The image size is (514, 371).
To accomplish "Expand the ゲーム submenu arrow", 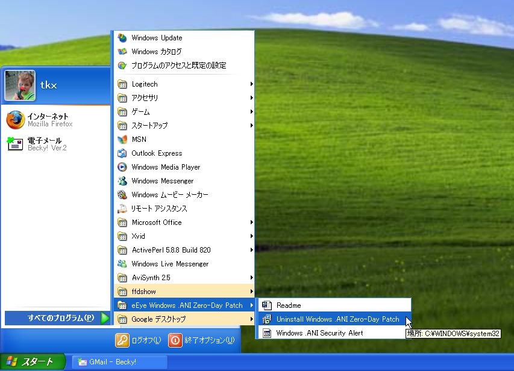I will coord(251,112).
